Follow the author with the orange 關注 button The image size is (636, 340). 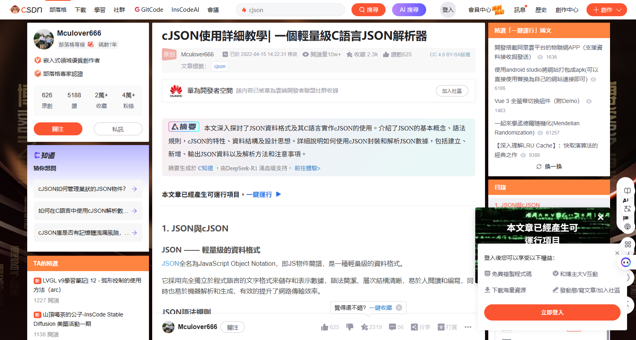58,129
